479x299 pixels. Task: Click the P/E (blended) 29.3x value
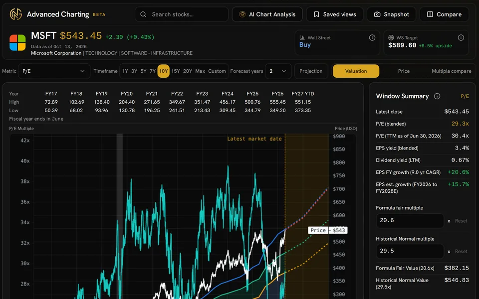[460, 124]
